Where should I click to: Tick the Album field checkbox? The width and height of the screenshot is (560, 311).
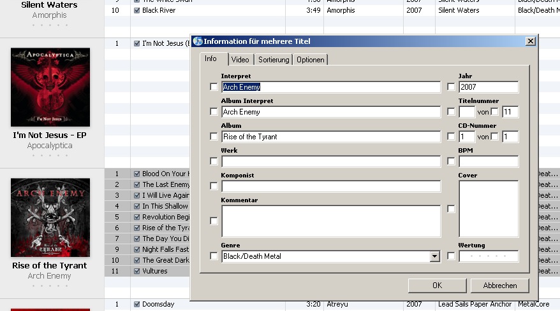point(214,137)
